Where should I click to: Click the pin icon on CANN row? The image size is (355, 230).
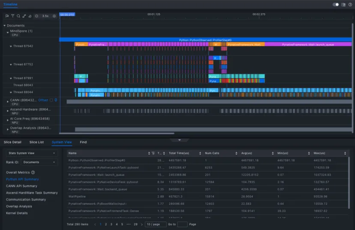pyautogui.click(x=56, y=100)
